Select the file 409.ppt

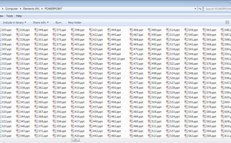(78, 83)
